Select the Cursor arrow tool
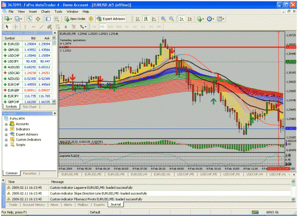This screenshot has width=298, height=216. 7,27
